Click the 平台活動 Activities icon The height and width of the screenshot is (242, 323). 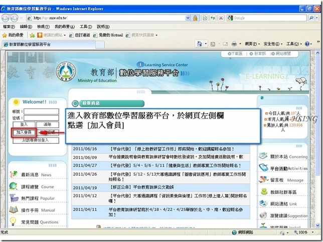click(x=263, y=167)
